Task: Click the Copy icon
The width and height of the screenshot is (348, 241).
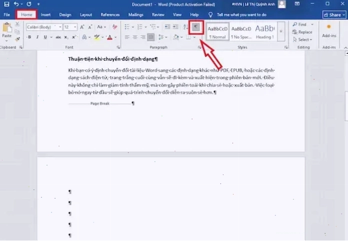Action: point(17,31)
